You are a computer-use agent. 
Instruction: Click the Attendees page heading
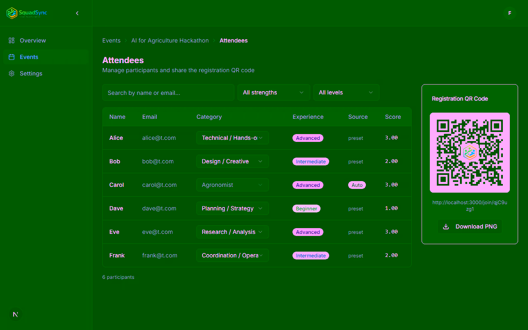tap(123, 60)
